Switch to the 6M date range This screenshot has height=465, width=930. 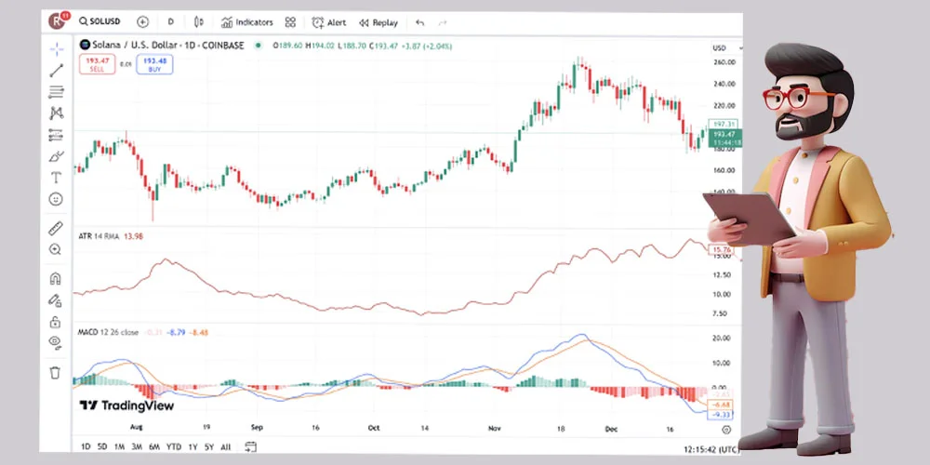click(154, 446)
